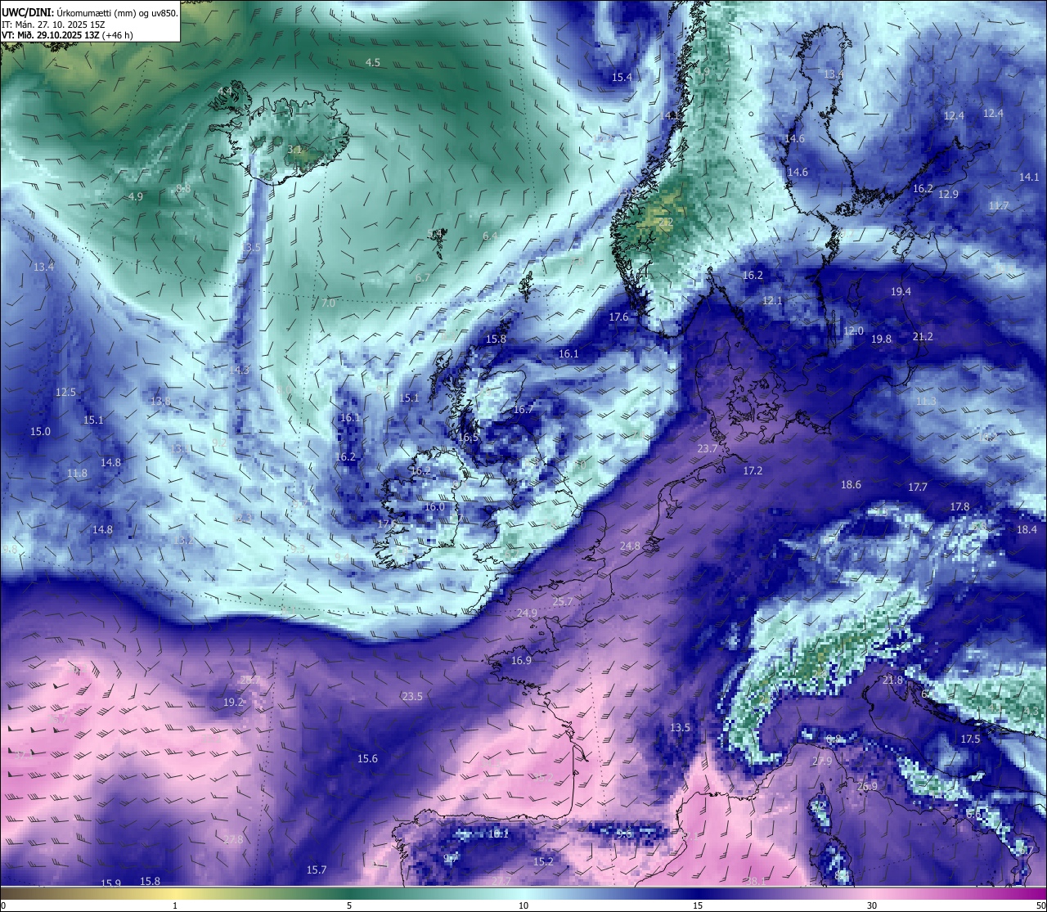
Task: Click the colorbar tick label "30"
Action: 872,905
